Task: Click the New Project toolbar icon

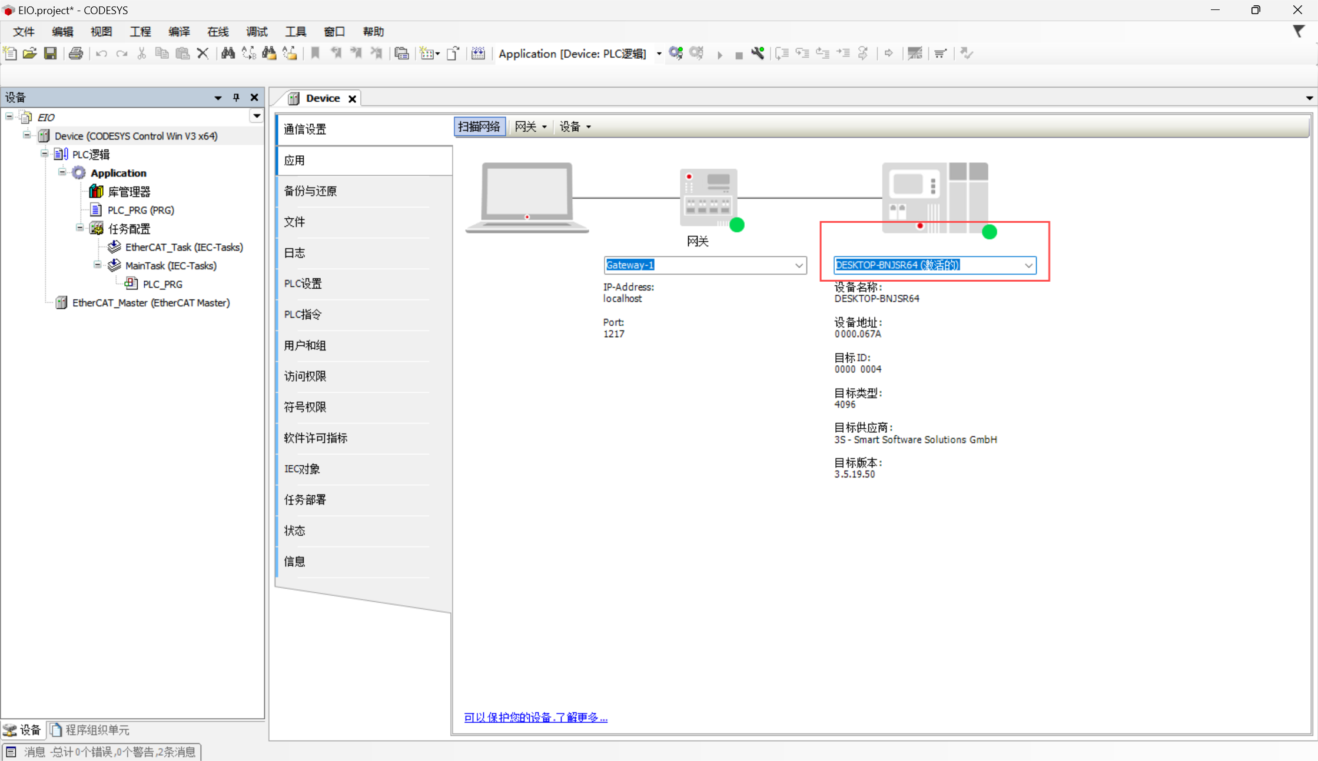Action: [x=10, y=54]
